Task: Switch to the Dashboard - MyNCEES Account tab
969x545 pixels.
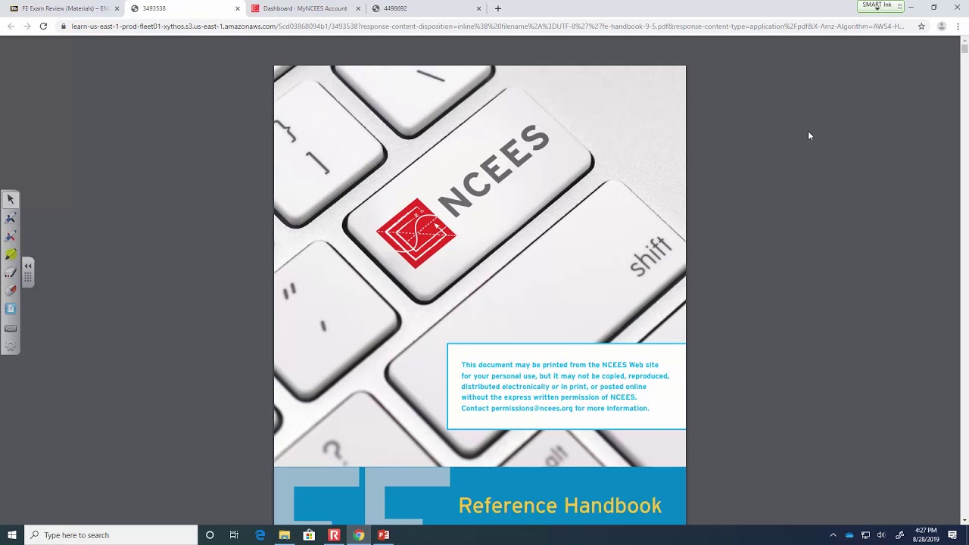Action: tap(304, 8)
